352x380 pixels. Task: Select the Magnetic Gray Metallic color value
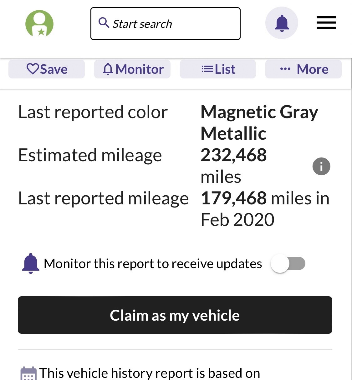click(x=259, y=122)
